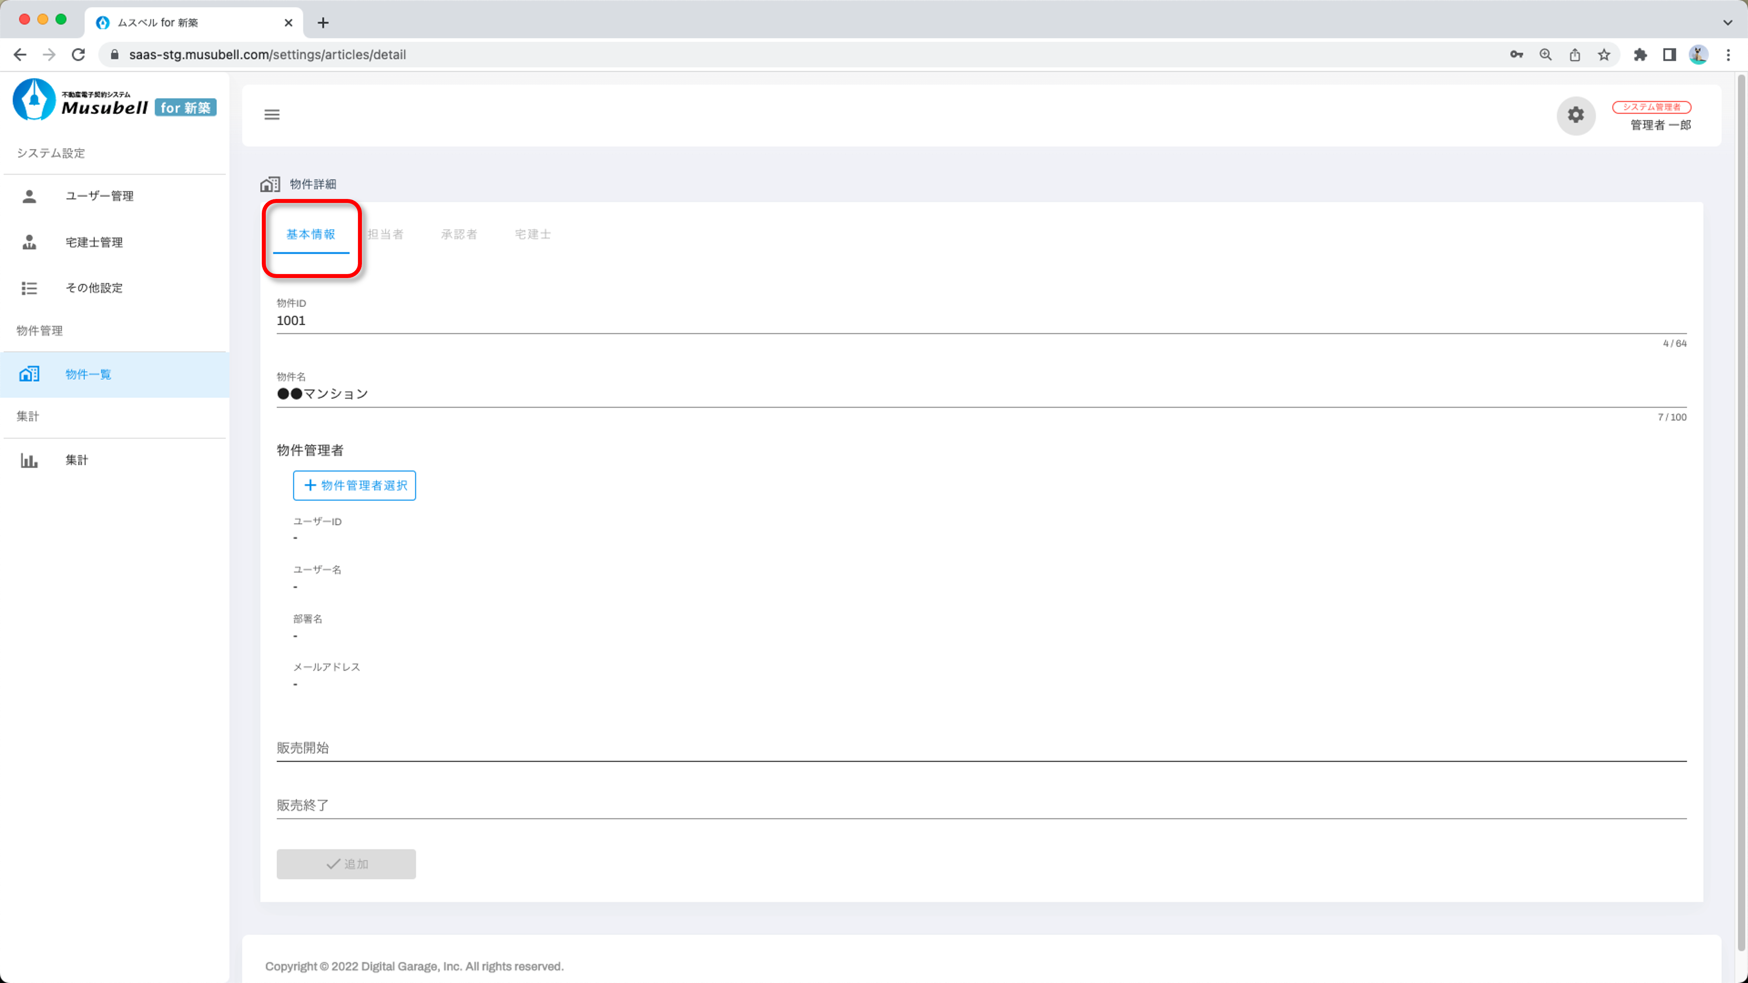Screen dimensions: 1748x983
Task: Reload the page
Action: point(79,54)
